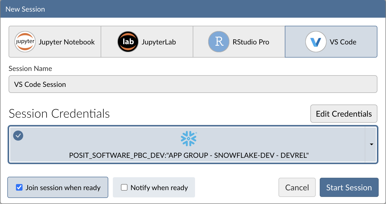Enable the Notify when ready checkbox
Viewport: 386px width, 204px height.
124,187
